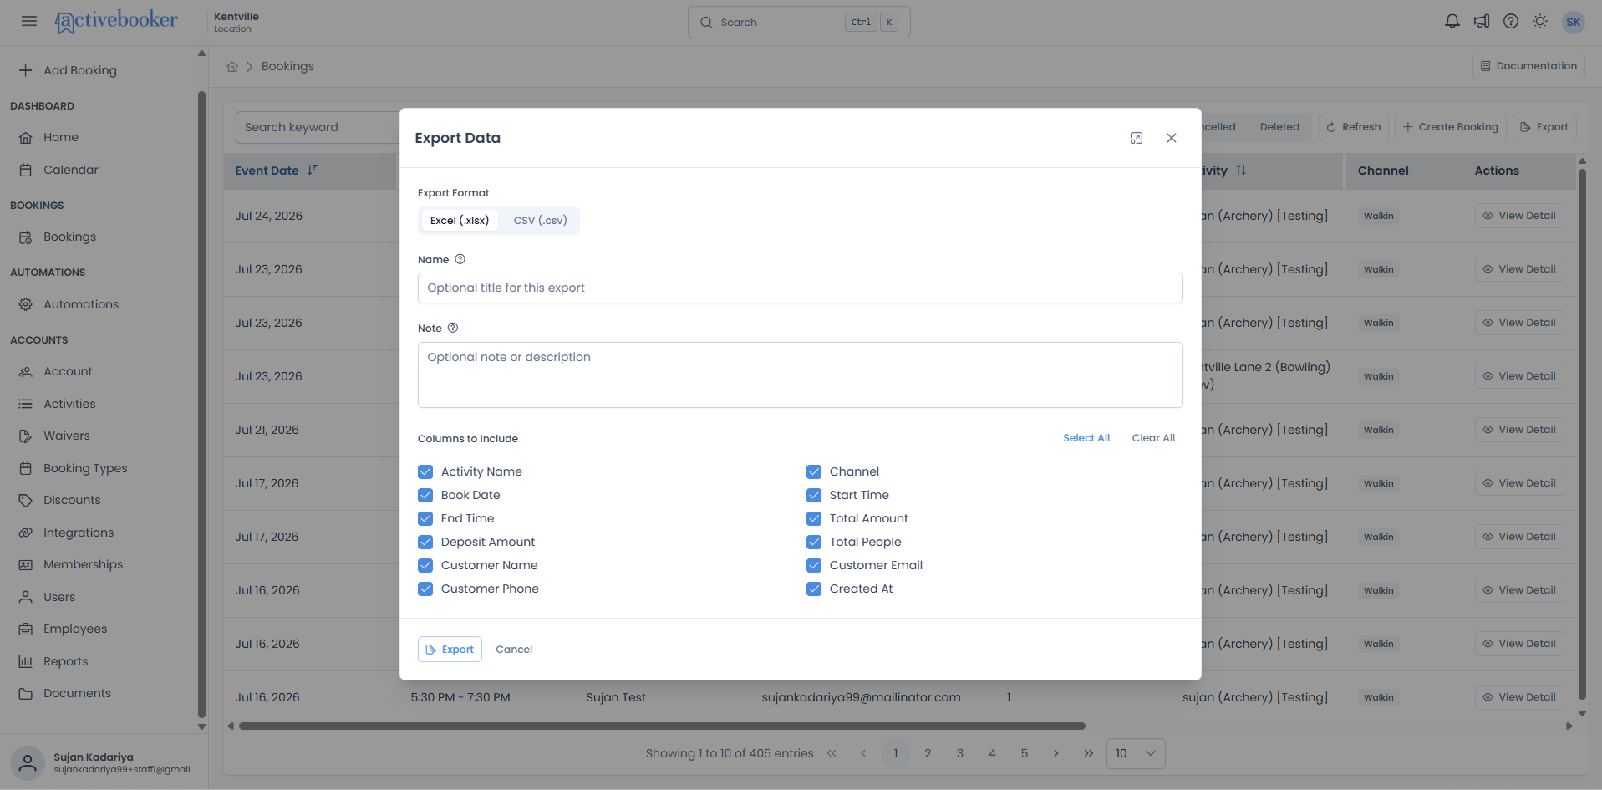The height and width of the screenshot is (790, 1602).
Task: Click the Export button in the dialog
Action: (x=450, y=650)
